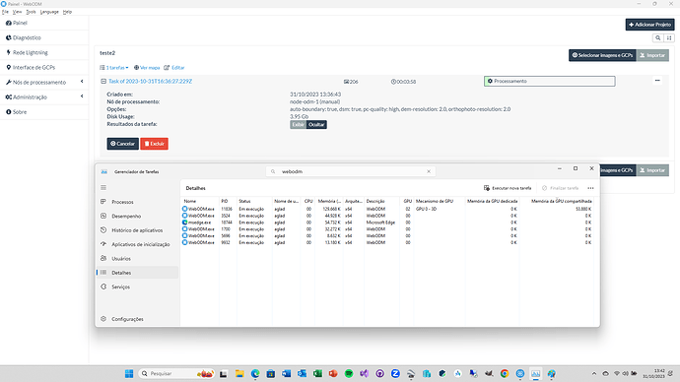
Task: Open Processos in Task Manager
Action: 137,202
